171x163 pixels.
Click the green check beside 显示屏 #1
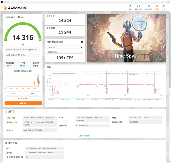[16, 122]
